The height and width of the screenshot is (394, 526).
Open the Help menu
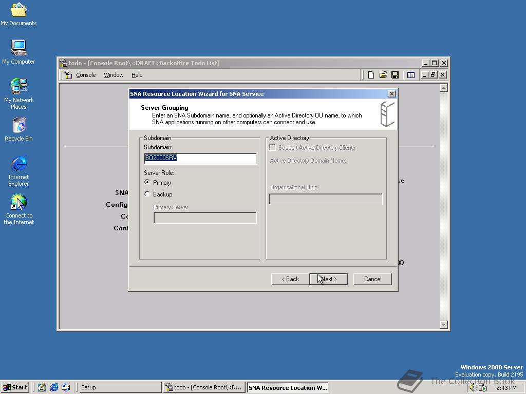pyautogui.click(x=137, y=75)
